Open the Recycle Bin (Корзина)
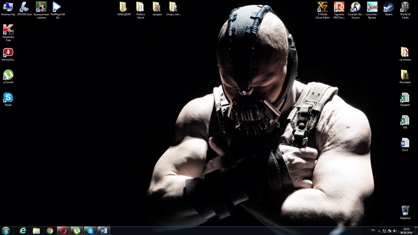Image resolution: width=418 pixels, height=235 pixels. pyautogui.click(x=405, y=211)
